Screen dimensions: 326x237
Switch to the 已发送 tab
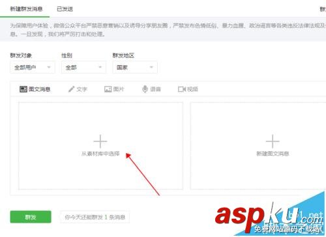65,9
